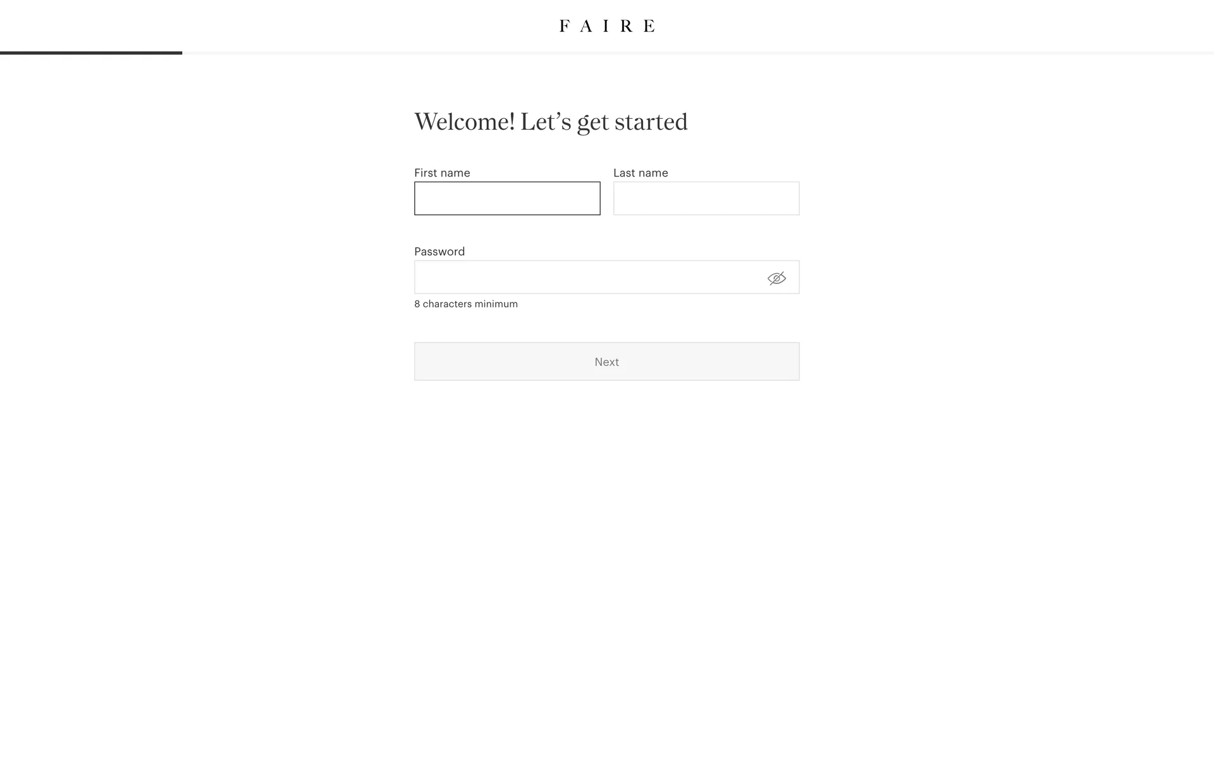
Task: Click letter A in the Faire wordmark
Action: [x=586, y=26]
